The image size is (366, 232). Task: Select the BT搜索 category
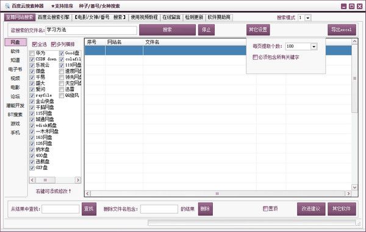(x=15, y=115)
